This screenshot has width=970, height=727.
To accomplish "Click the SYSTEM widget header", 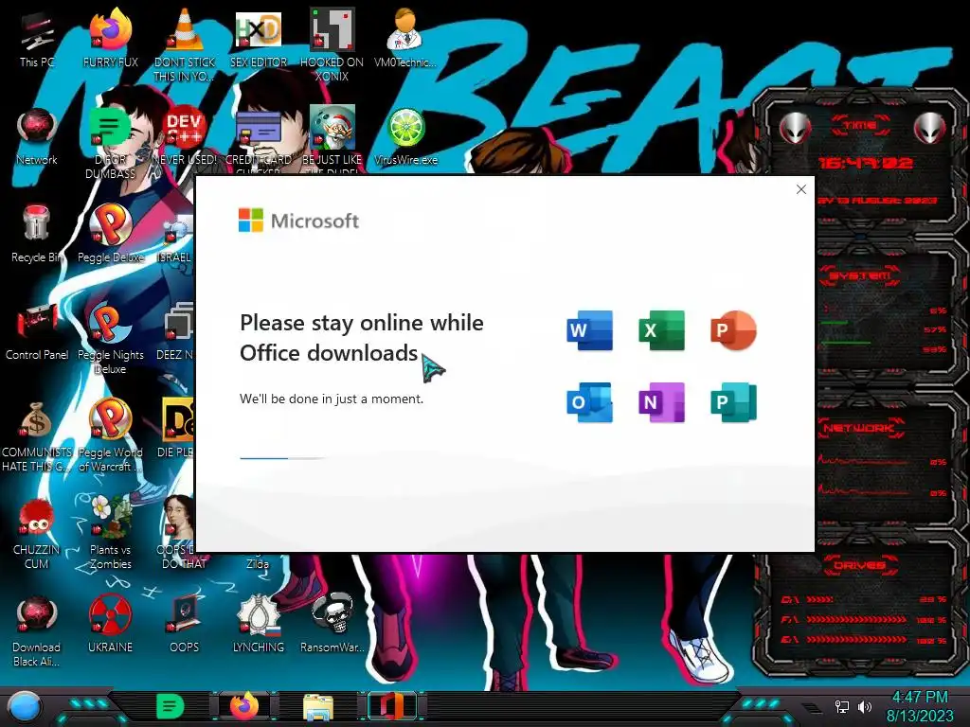I will coord(860,275).
